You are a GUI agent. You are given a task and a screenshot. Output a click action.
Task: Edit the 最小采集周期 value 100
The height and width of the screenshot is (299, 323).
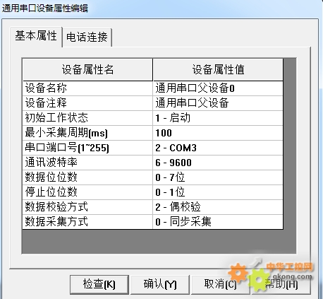218,133
